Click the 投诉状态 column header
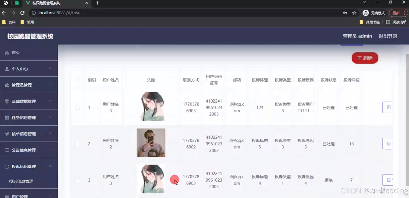 coord(329,80)
